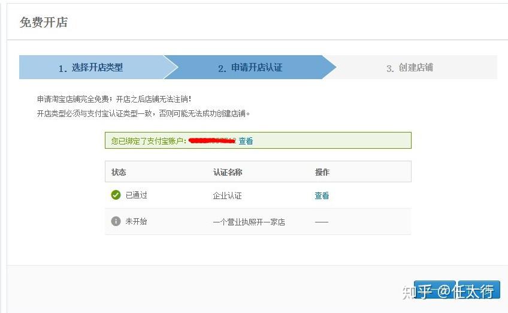Viewport: 508px width, 313px height.
Task: Click the 已通过 status text
Action: point(137,195)
